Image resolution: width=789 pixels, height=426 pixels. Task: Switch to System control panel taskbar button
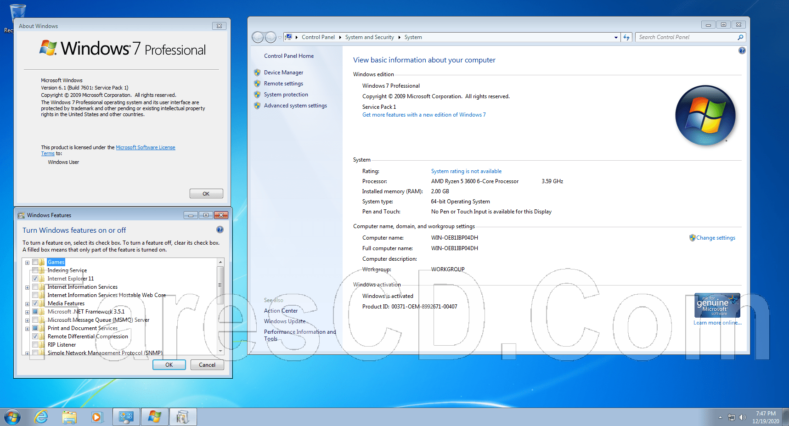pyautogui.click(x=126, y=417)
